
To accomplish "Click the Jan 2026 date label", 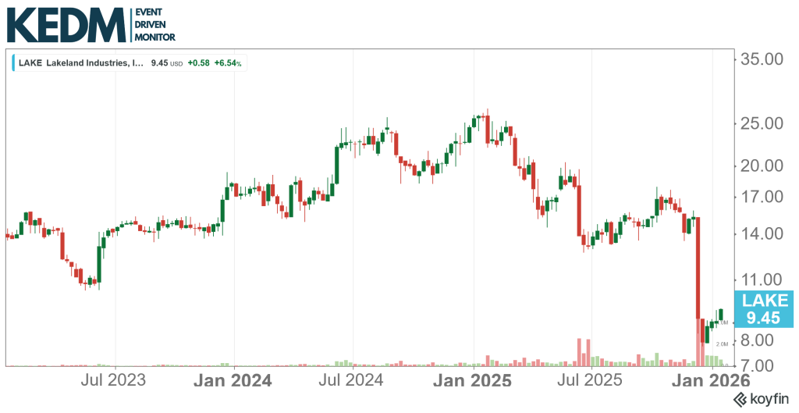I will click(712, 381).
